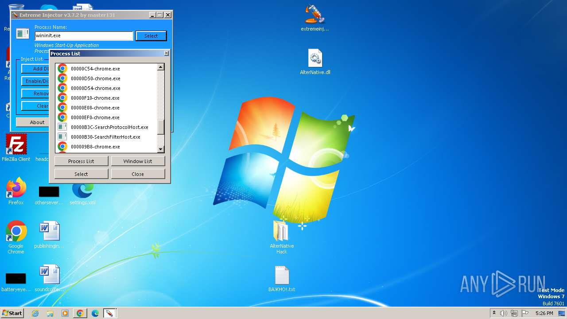Select 00000E08-chrome.exe row

[106, 108]
